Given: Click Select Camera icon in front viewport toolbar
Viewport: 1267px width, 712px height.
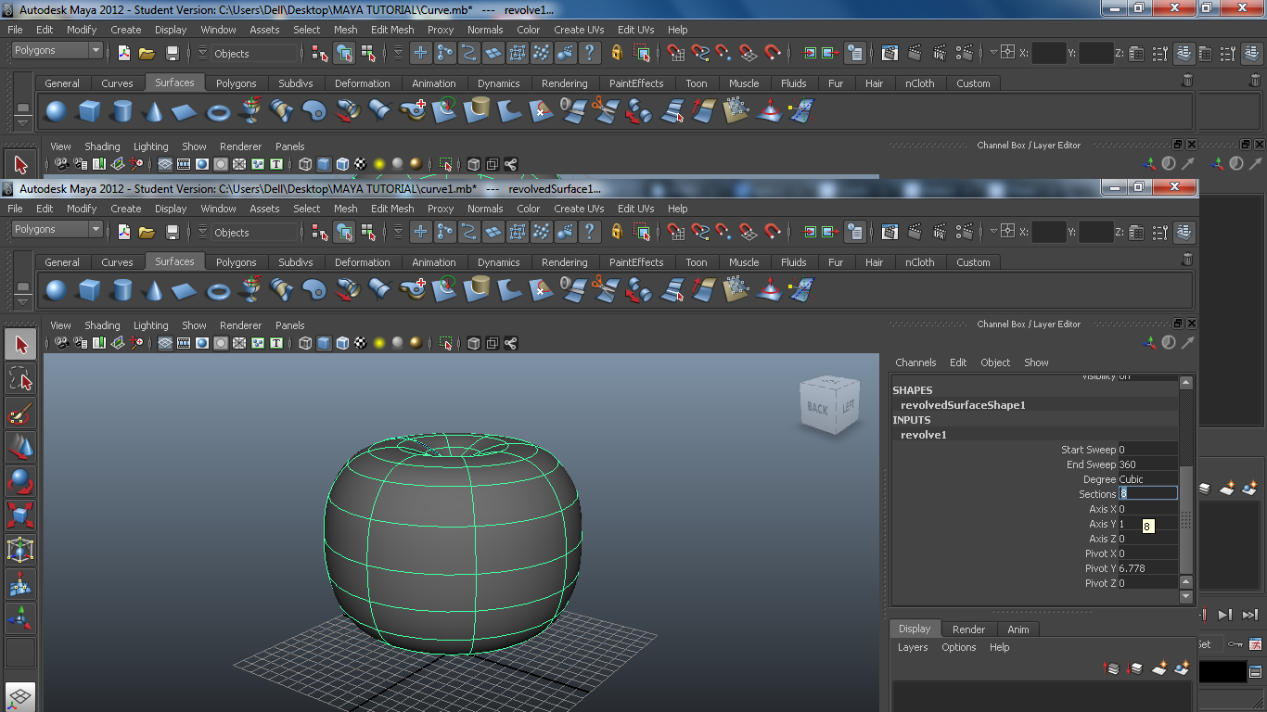Looking at the screenshot, I should [61, 343].
